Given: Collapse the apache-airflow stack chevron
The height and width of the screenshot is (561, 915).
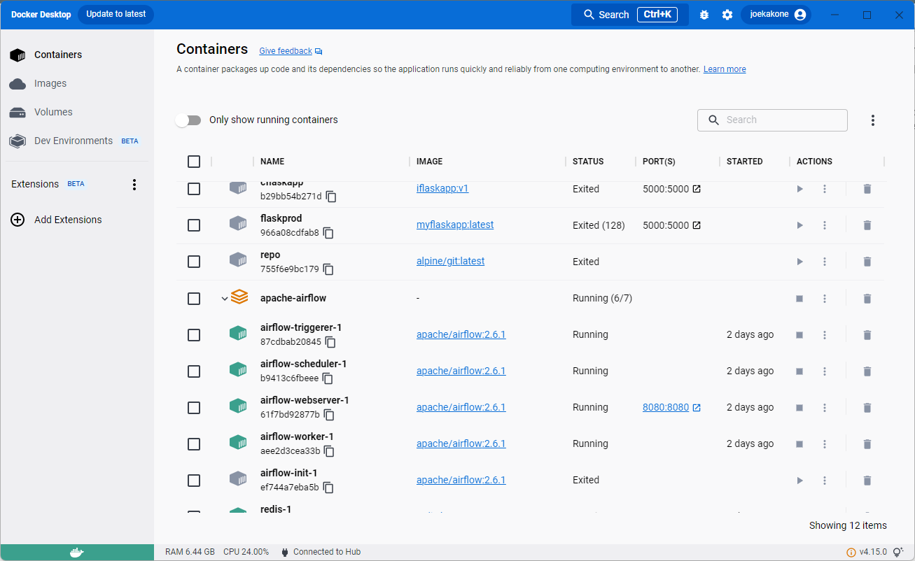Looking at the screenshot, I should coord(225,299).
